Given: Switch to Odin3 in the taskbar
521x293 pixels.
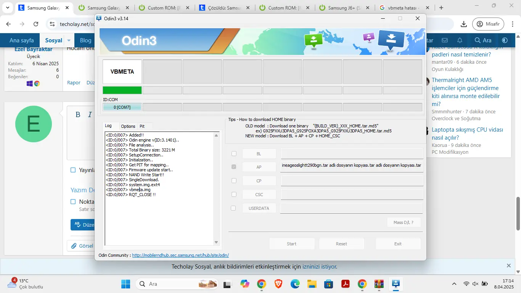Looking at the screenshot, I should click(396, 284).
